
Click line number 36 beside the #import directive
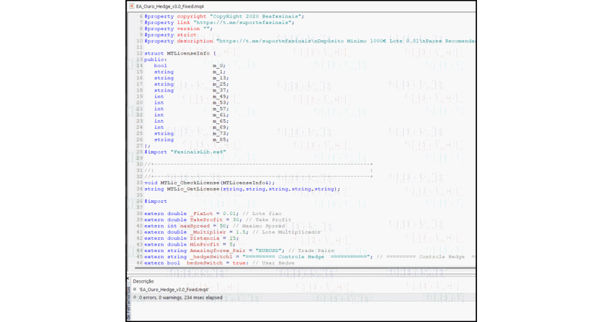pyautogui.click(x=140, y=201)
